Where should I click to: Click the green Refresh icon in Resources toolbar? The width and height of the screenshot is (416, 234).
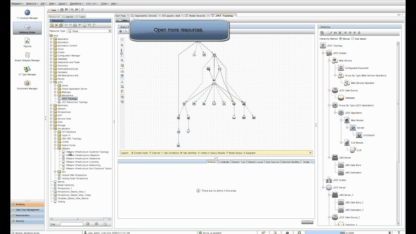tap(61, 25)
